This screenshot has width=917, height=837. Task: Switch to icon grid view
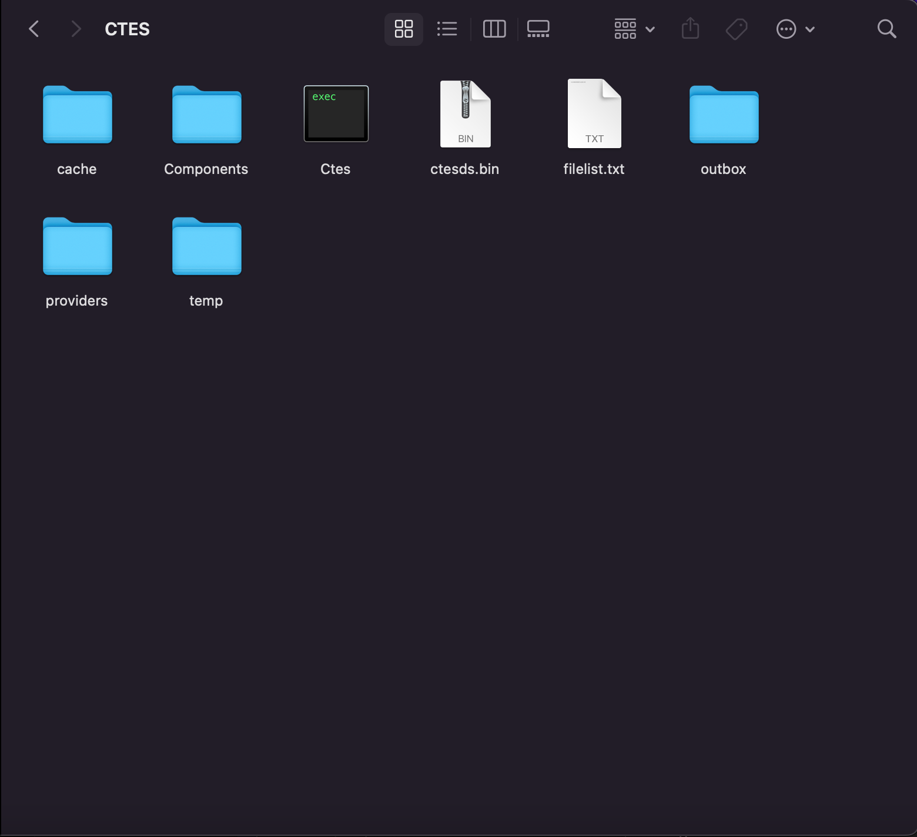coord(403,29)
